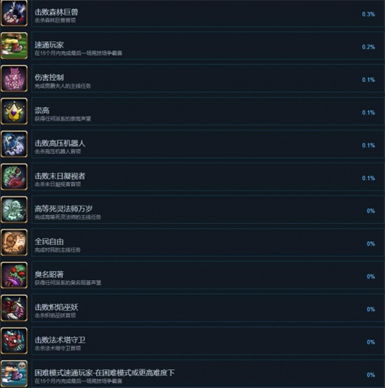This screenshot has height=388, width=385.
Task: Click the 0.2% unlock rate for 速通玩家
Action: coord(368,47)
